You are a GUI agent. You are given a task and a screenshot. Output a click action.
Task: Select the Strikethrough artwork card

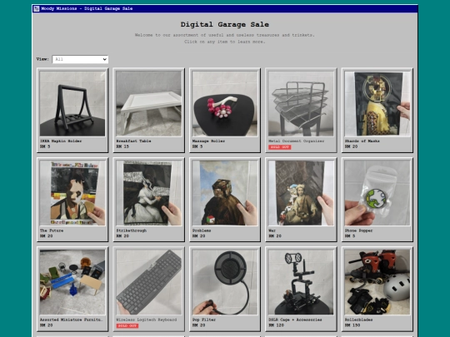(148, 200)
